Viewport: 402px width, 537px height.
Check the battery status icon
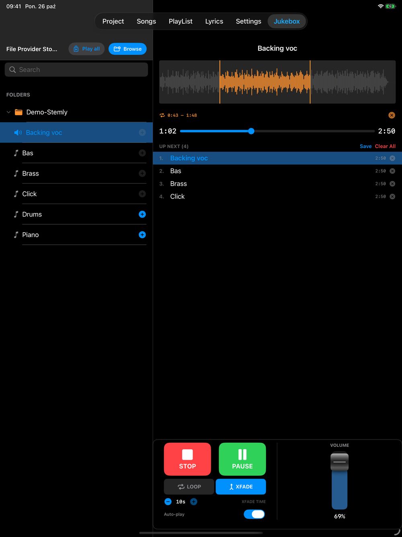click(391, 6)
